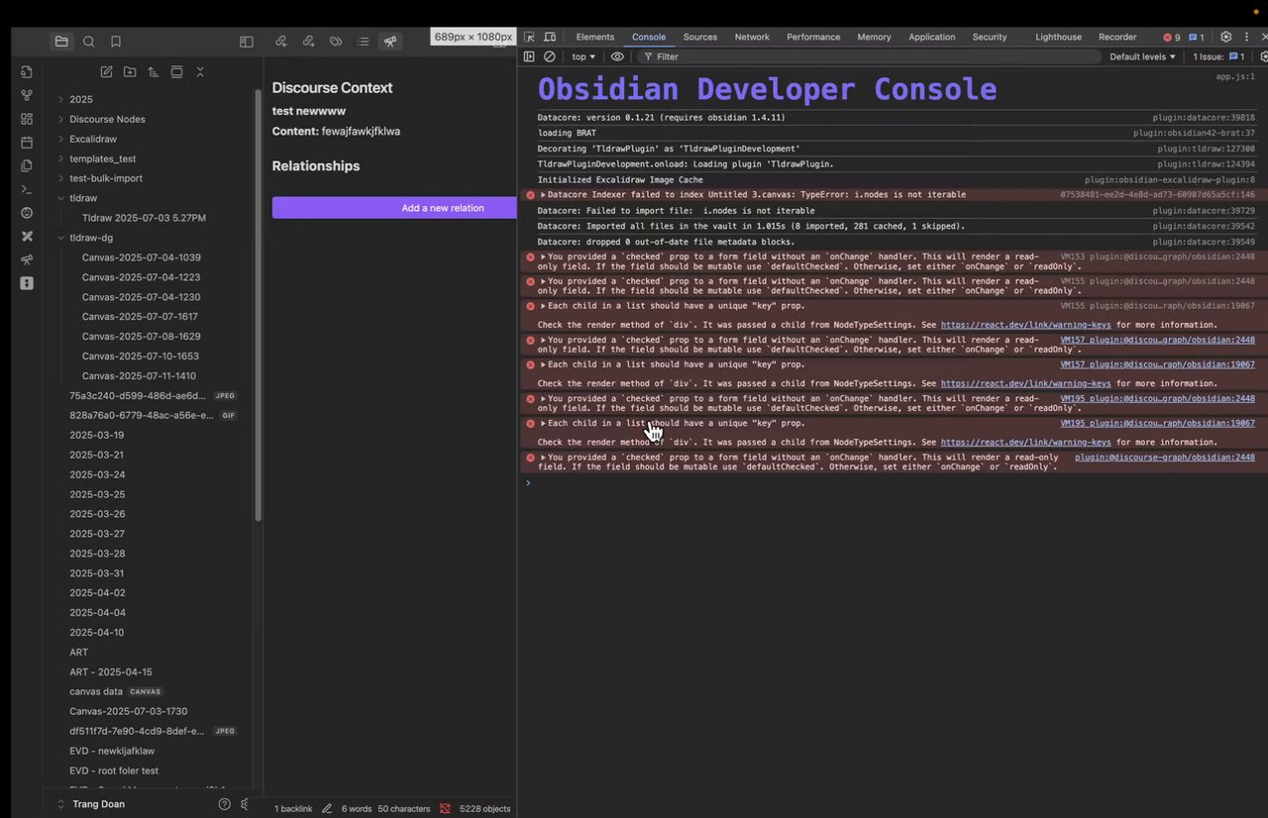The width and height of the screenshot is (1268, 818).
Task: Switch to the Application tab
Action: (x=932, y=37)
